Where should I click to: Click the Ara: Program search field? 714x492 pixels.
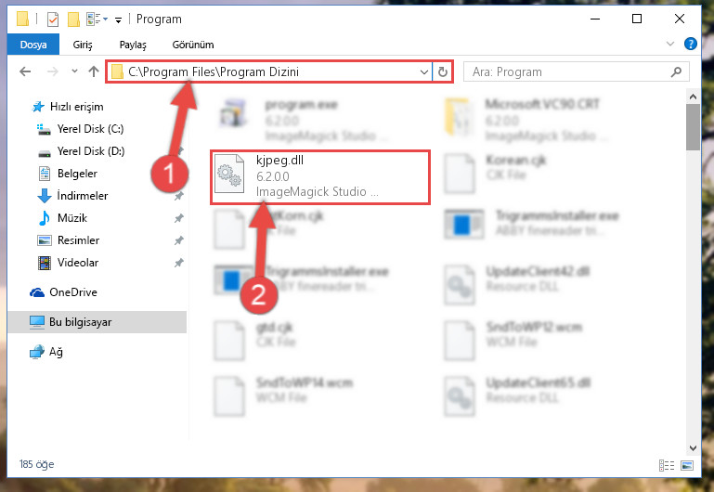click(x=569, y=71)
